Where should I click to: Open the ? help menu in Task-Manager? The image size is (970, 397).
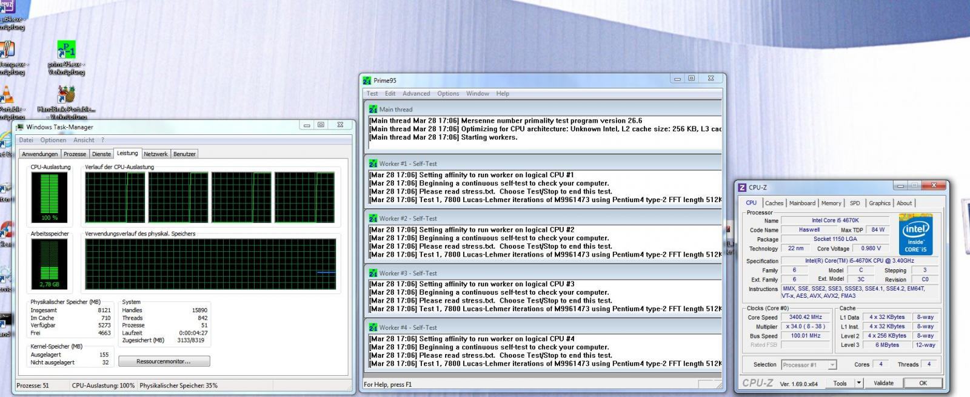[x=103, y=140]
